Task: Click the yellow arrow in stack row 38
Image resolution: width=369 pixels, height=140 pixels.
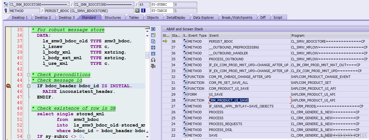Action: click(165, 41)
